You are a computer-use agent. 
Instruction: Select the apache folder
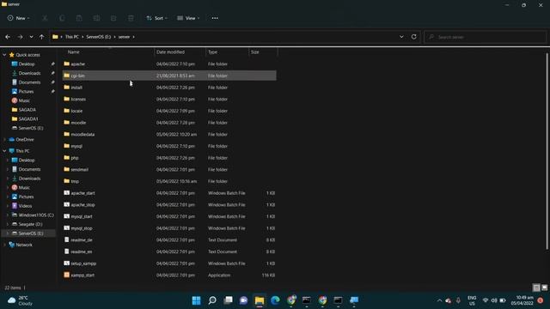pos(169,64)
